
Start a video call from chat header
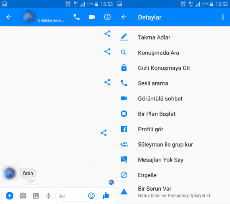pyautogui.click(x=92, y=17)
